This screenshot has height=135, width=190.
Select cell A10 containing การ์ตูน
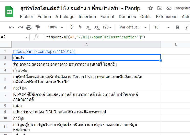(86, 118)
